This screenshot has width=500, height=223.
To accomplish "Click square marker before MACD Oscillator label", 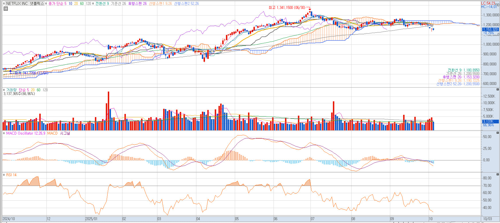I will (4, 133).
